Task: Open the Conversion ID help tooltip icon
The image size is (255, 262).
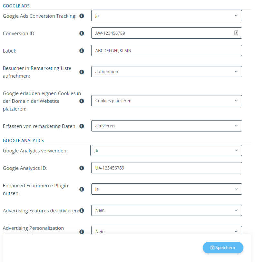Action: point(82,33)
